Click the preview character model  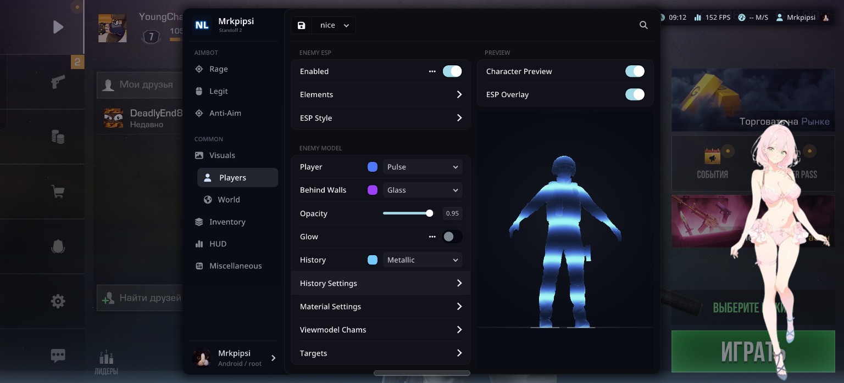[x=565, y=241]
